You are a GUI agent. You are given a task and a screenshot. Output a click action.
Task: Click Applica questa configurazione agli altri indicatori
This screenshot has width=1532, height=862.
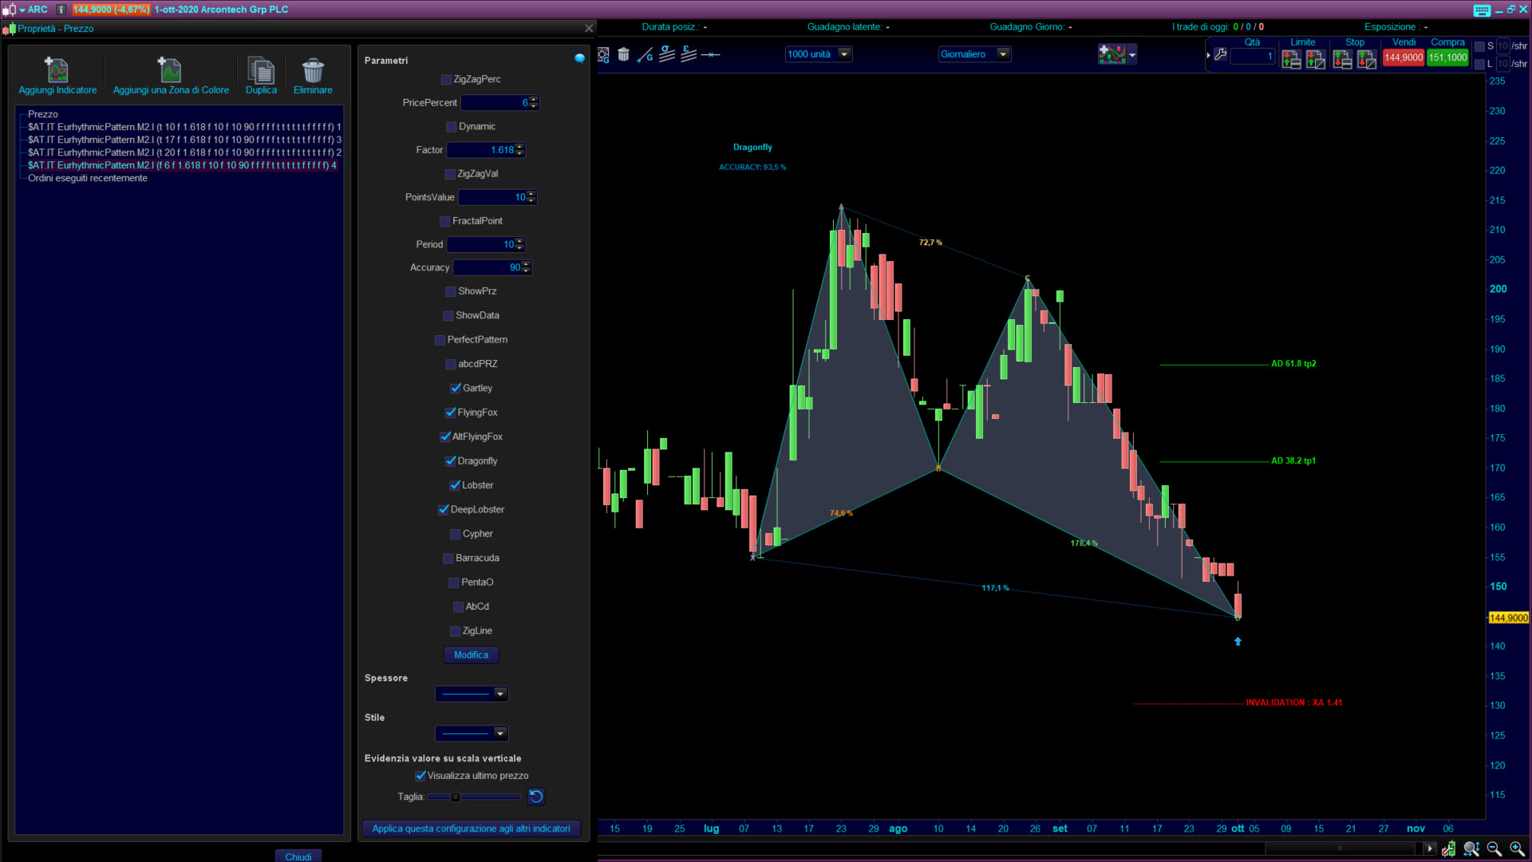[x=471, y=828]
